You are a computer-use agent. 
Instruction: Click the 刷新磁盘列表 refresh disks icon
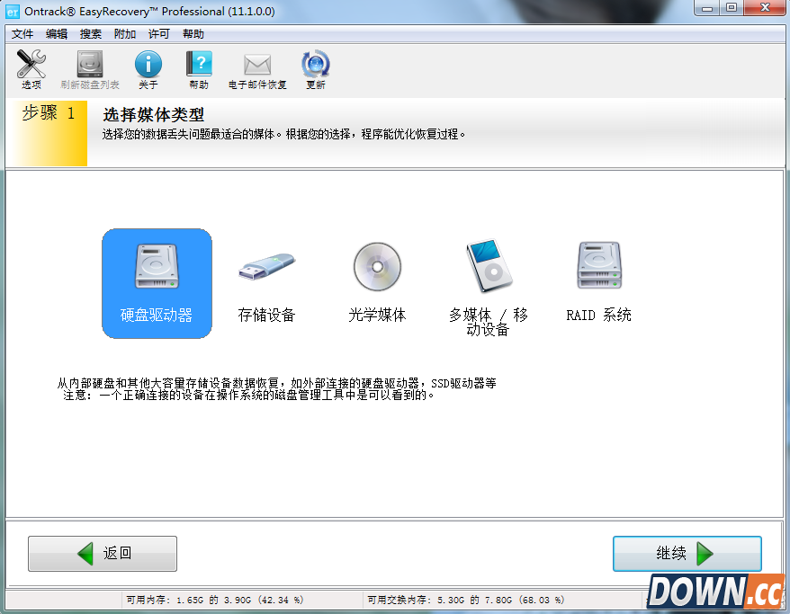coord(88,69)
